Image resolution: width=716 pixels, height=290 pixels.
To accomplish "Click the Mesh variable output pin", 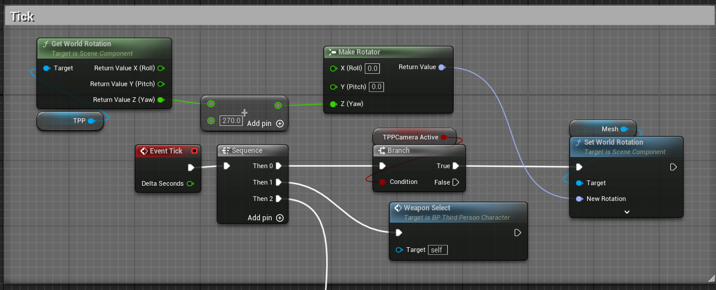I will coord(623,129).
